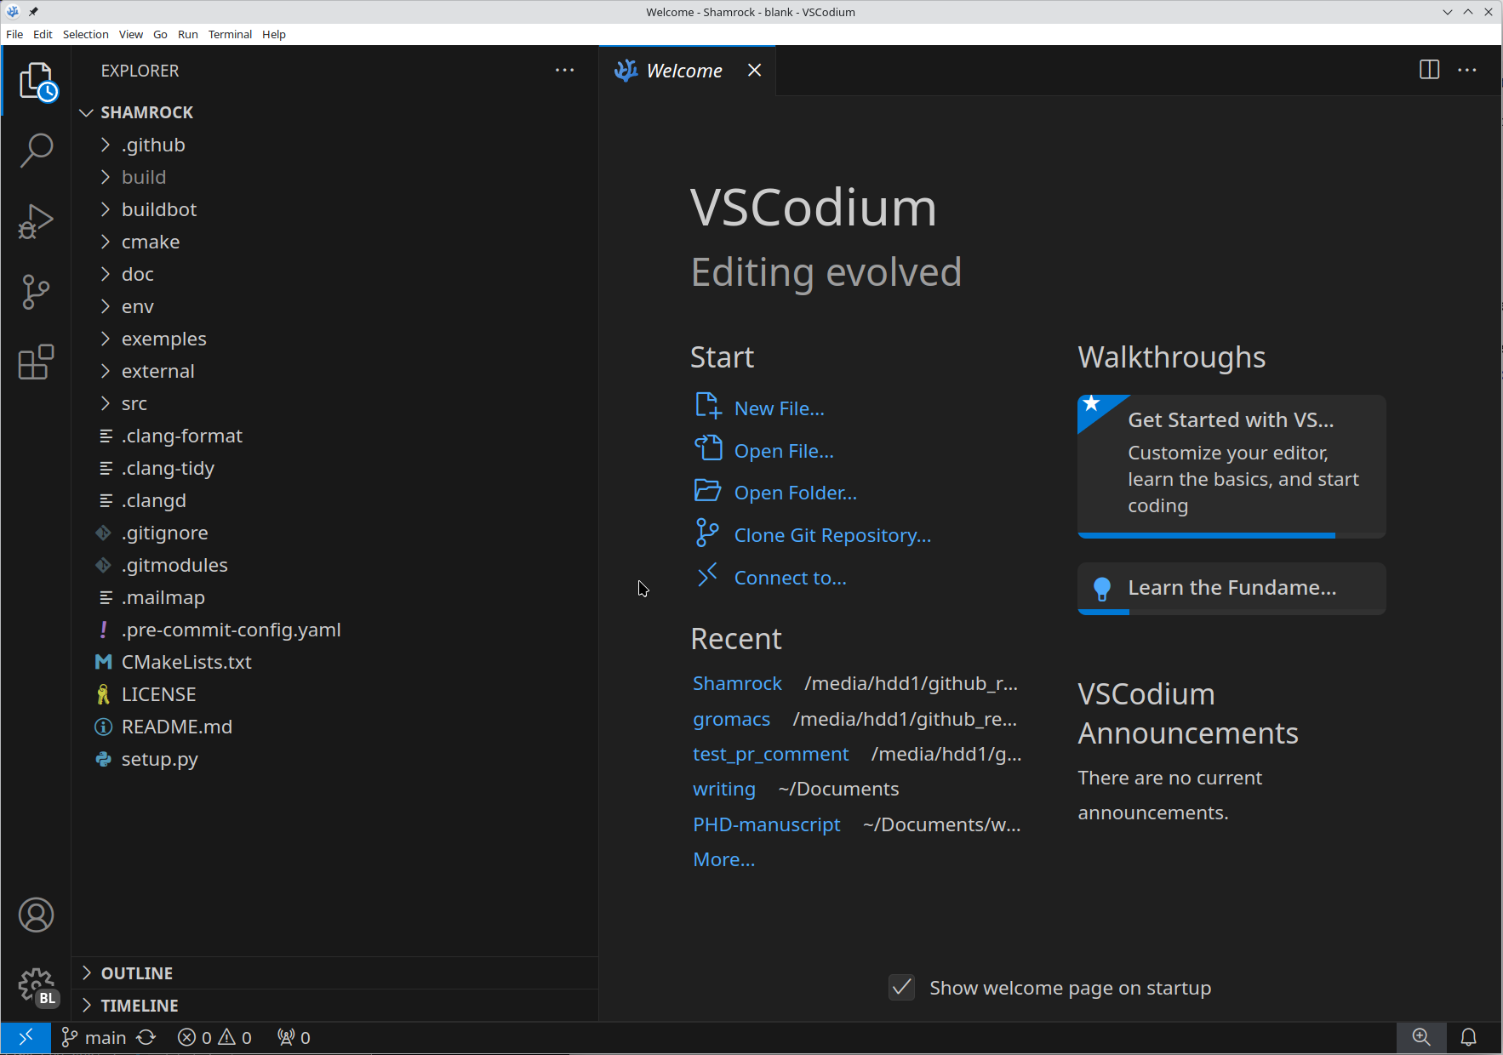Viewport: 1503px width, 1055px height.
Task: Open setup.py file
Action: [334, 759]
